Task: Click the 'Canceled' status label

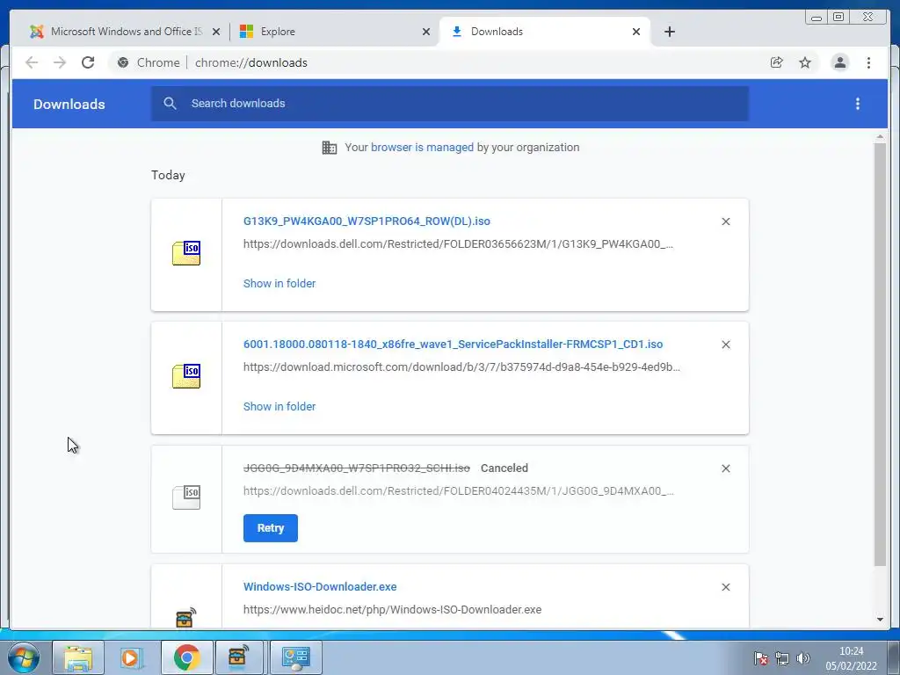Action: (504, 468)
